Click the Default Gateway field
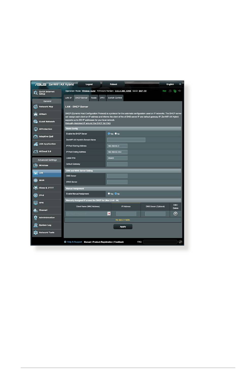 (x=117, y=164)
